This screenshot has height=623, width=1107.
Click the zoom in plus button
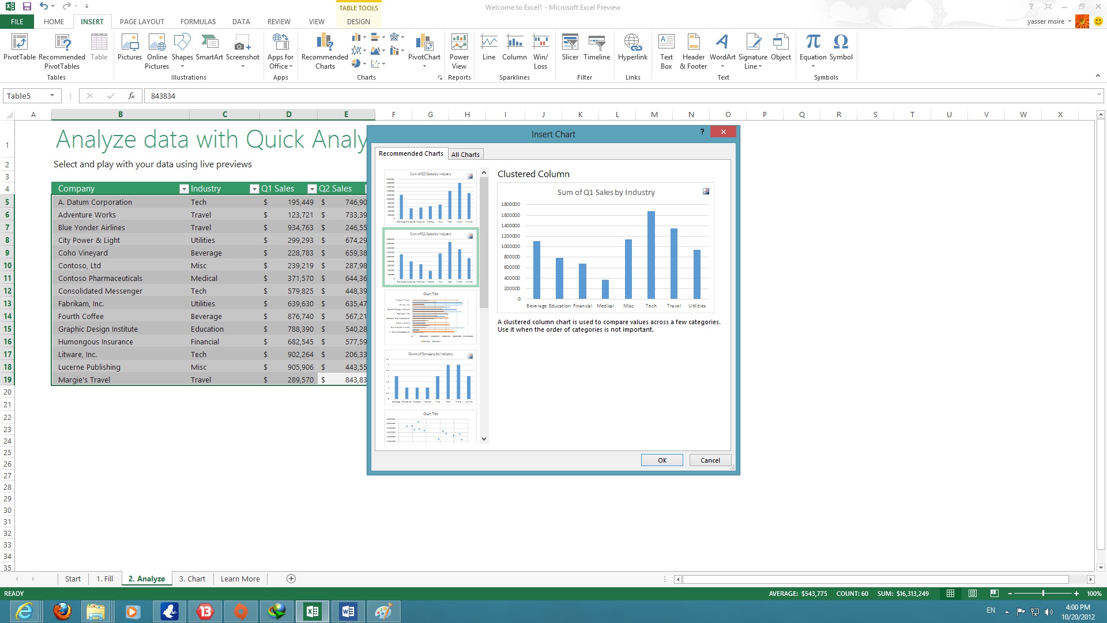(1076, 594)
